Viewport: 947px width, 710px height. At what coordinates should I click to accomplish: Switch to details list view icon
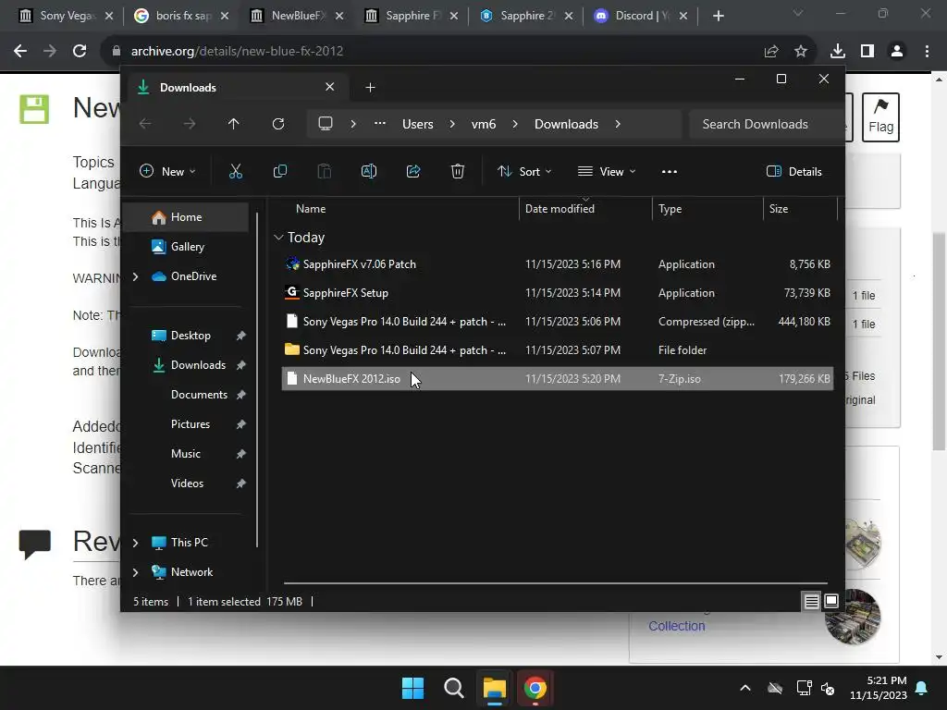click(x=811, y=601)
